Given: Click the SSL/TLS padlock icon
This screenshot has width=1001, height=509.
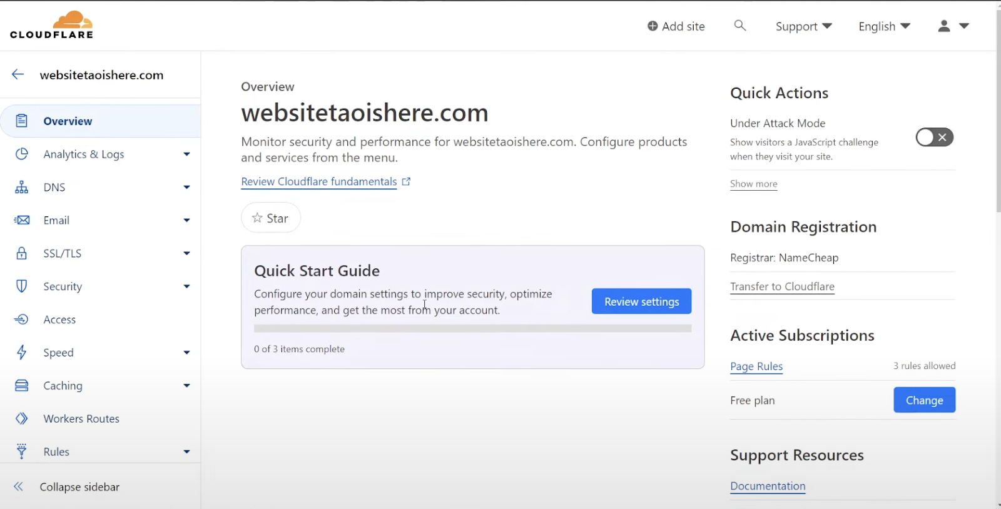Looking at the screenshot, I should click(21, 253).
